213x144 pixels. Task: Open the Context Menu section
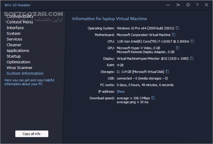point(20,22)
